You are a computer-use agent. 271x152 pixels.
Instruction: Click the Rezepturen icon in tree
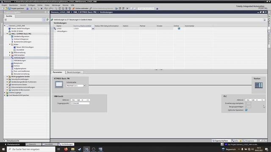pos(12,63)
